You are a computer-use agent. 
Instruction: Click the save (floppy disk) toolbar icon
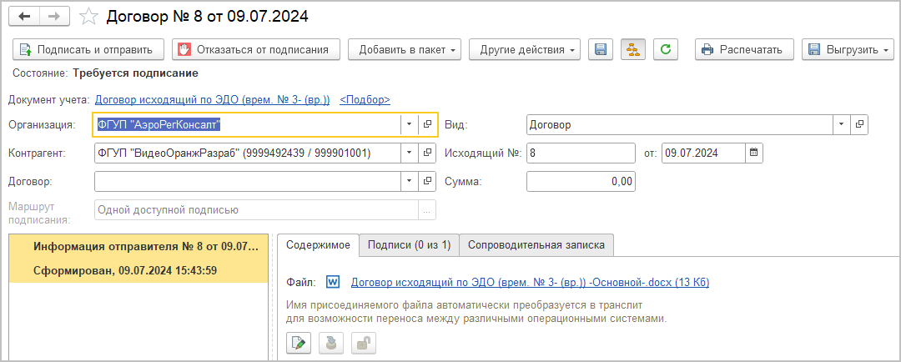click(x=600, y=50)
